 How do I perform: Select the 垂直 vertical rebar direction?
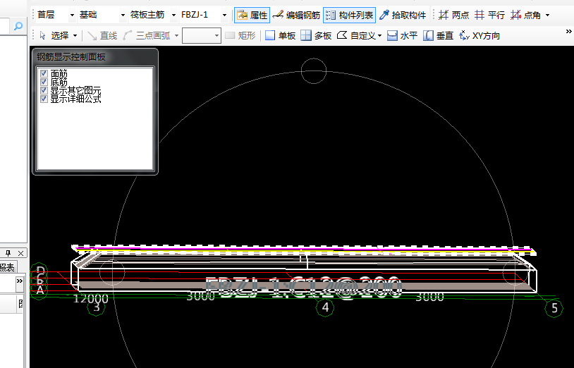(438, 35)
